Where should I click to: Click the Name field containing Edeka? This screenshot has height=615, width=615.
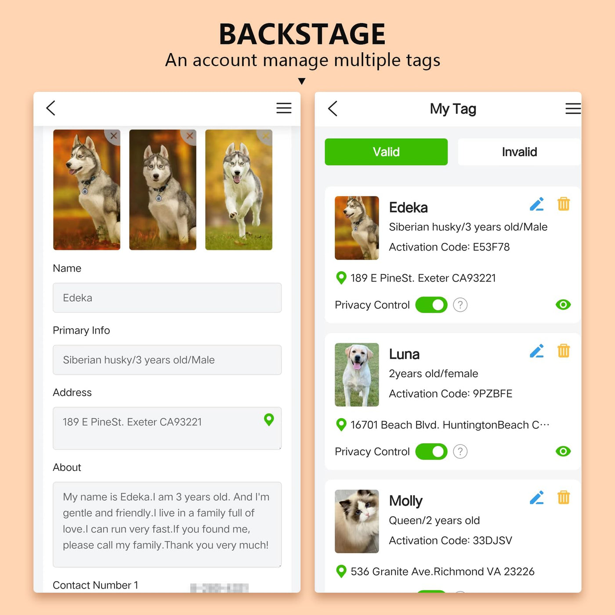tap(167, 298)
